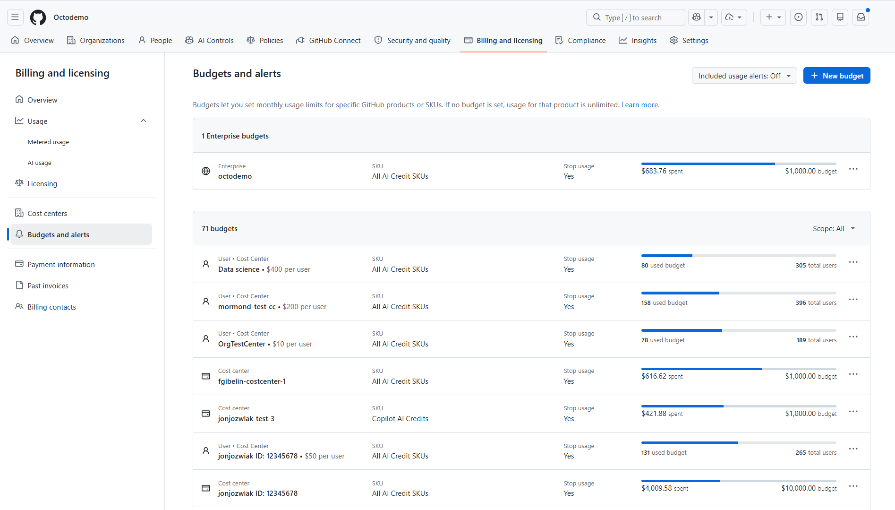The image size is (895, 510).
Task: Focus the Type / to search field
Action: tap(636, 17)
